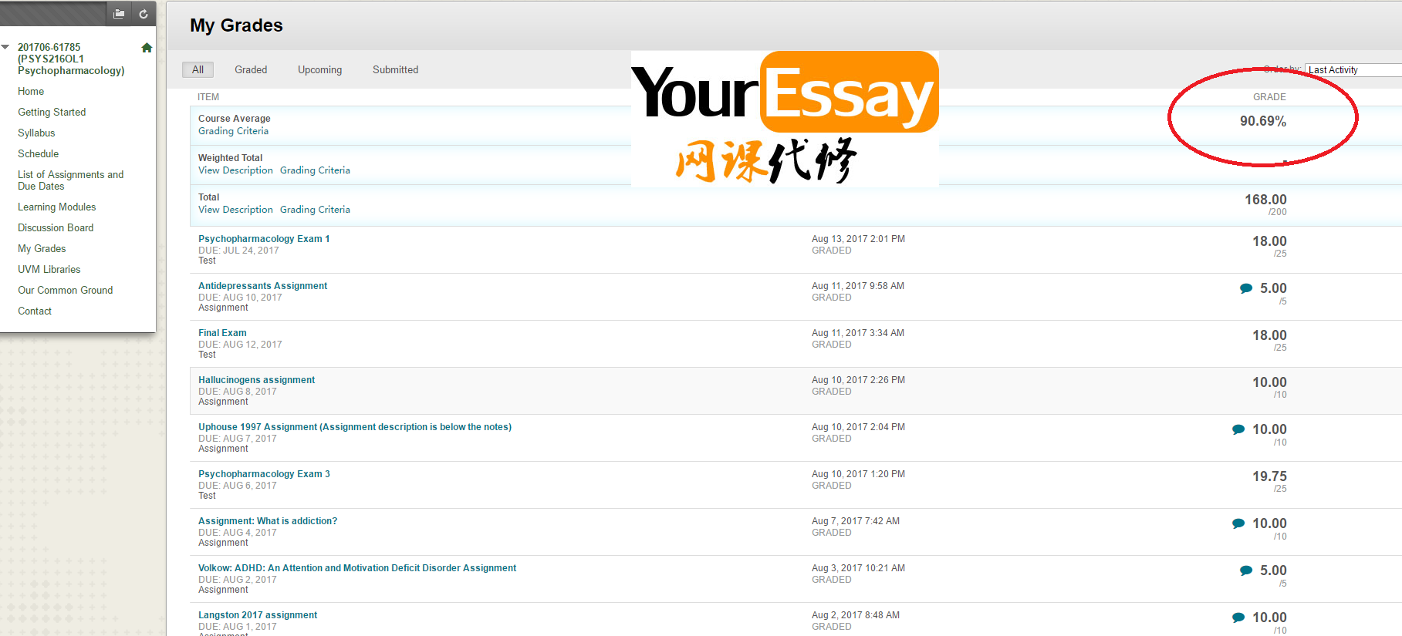Viewport: 1402px width, 636px height.
Task: Click the 18.00 grade for Exam 1
Action: (1269, 241)
